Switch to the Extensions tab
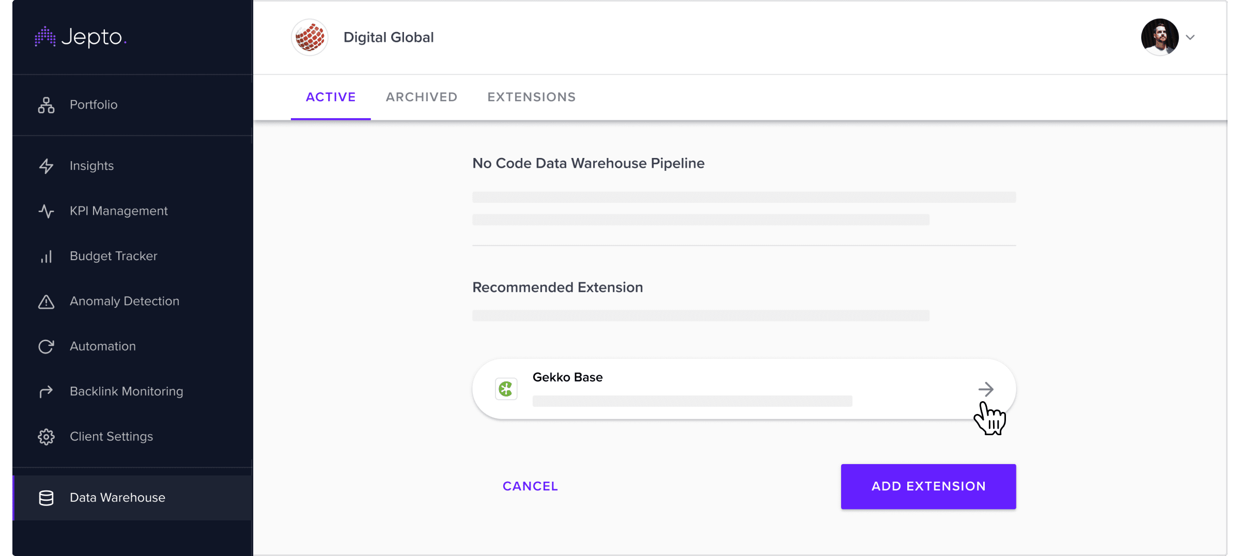The height and width of the screenshot is (556, 1240). click(x=532, y=97)
